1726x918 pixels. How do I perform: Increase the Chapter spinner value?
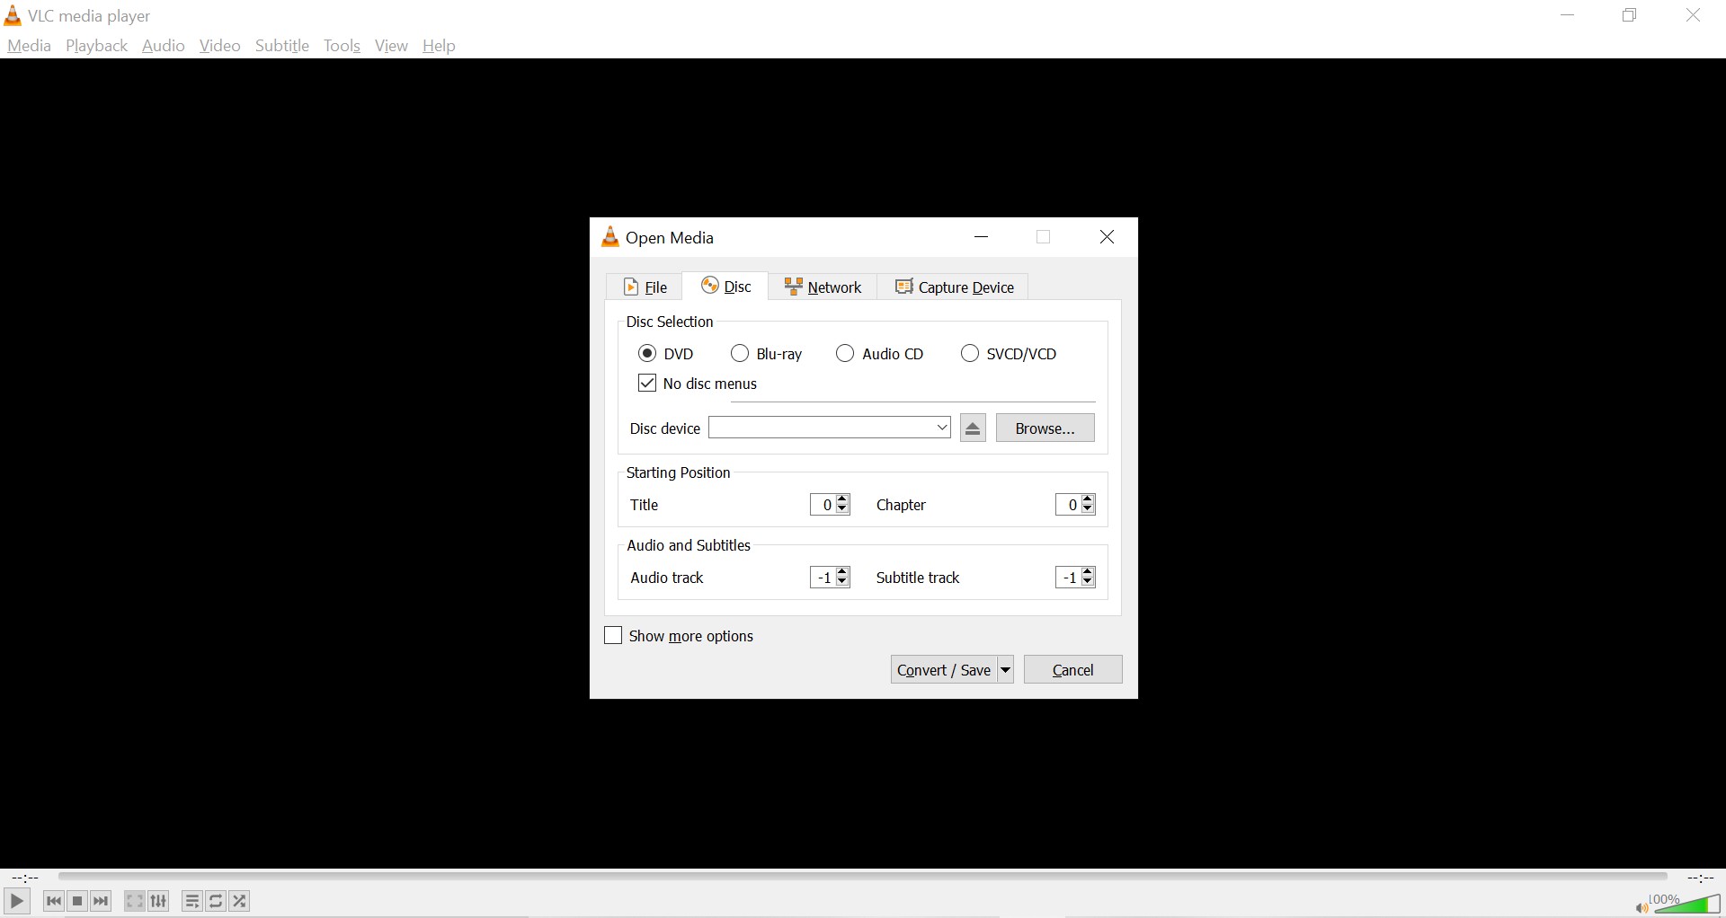[x=1089, y=499]
